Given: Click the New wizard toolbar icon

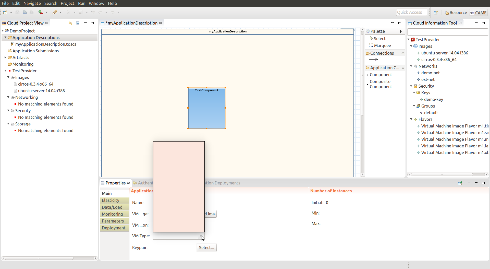Looking at the screenshot, I should 5,12.
